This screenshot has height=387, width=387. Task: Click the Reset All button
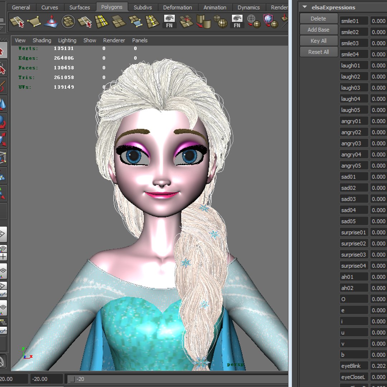pyautogui.click(x=319, y=52)
